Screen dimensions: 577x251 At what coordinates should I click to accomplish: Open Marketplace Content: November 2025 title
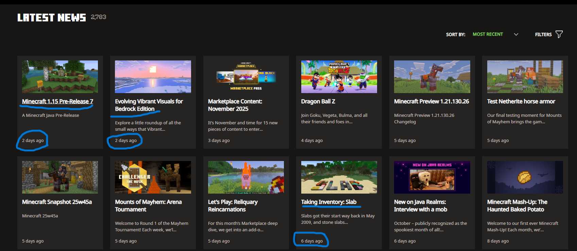pyautogui.click(x=235, y=105)
